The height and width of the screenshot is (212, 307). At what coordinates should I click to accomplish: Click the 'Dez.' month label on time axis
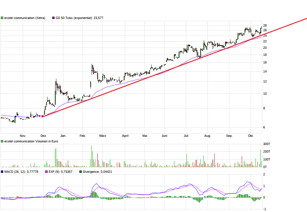tap(43, 136)
